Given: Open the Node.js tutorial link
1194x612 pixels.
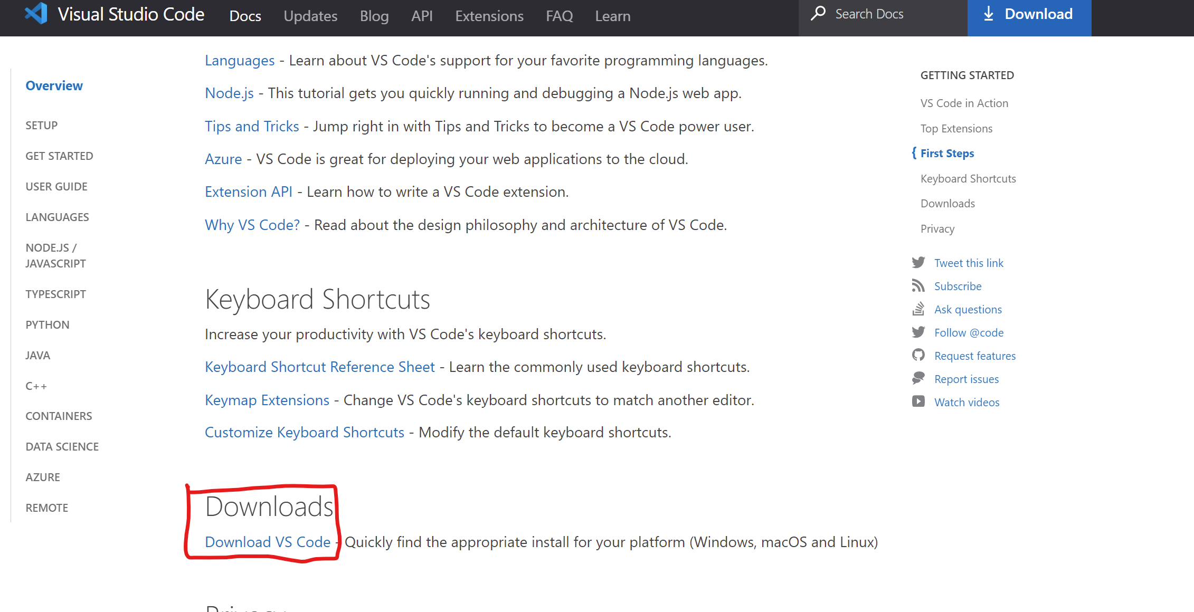Looking at the screenshot, I should coord(229,93).
